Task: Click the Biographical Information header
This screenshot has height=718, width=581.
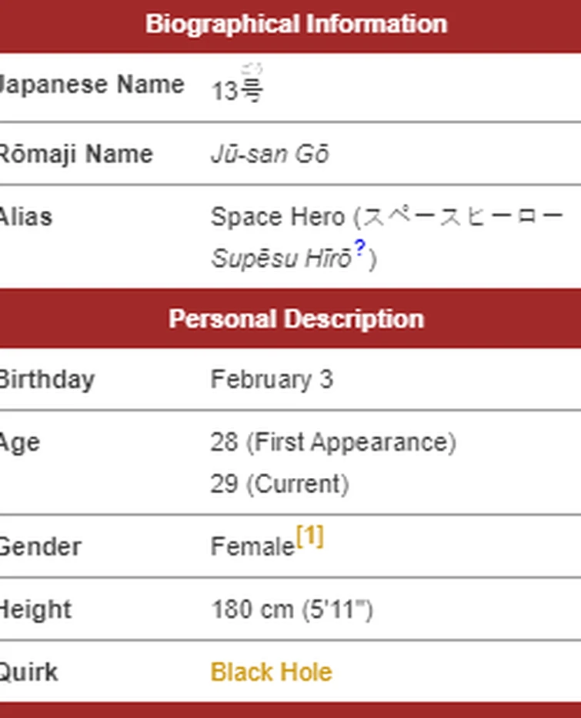Action: pos(296,25)
